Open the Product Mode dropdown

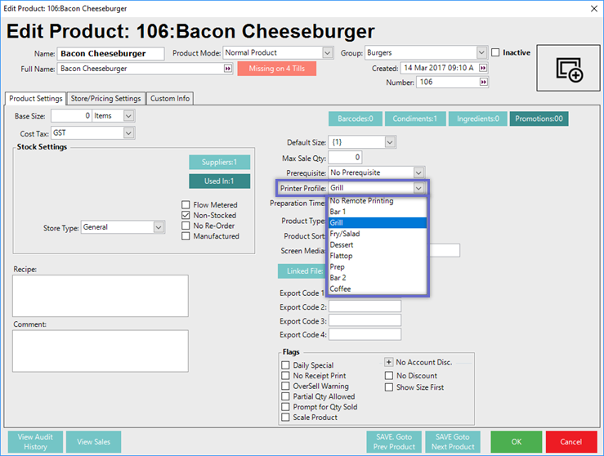(x=327, y=53)
